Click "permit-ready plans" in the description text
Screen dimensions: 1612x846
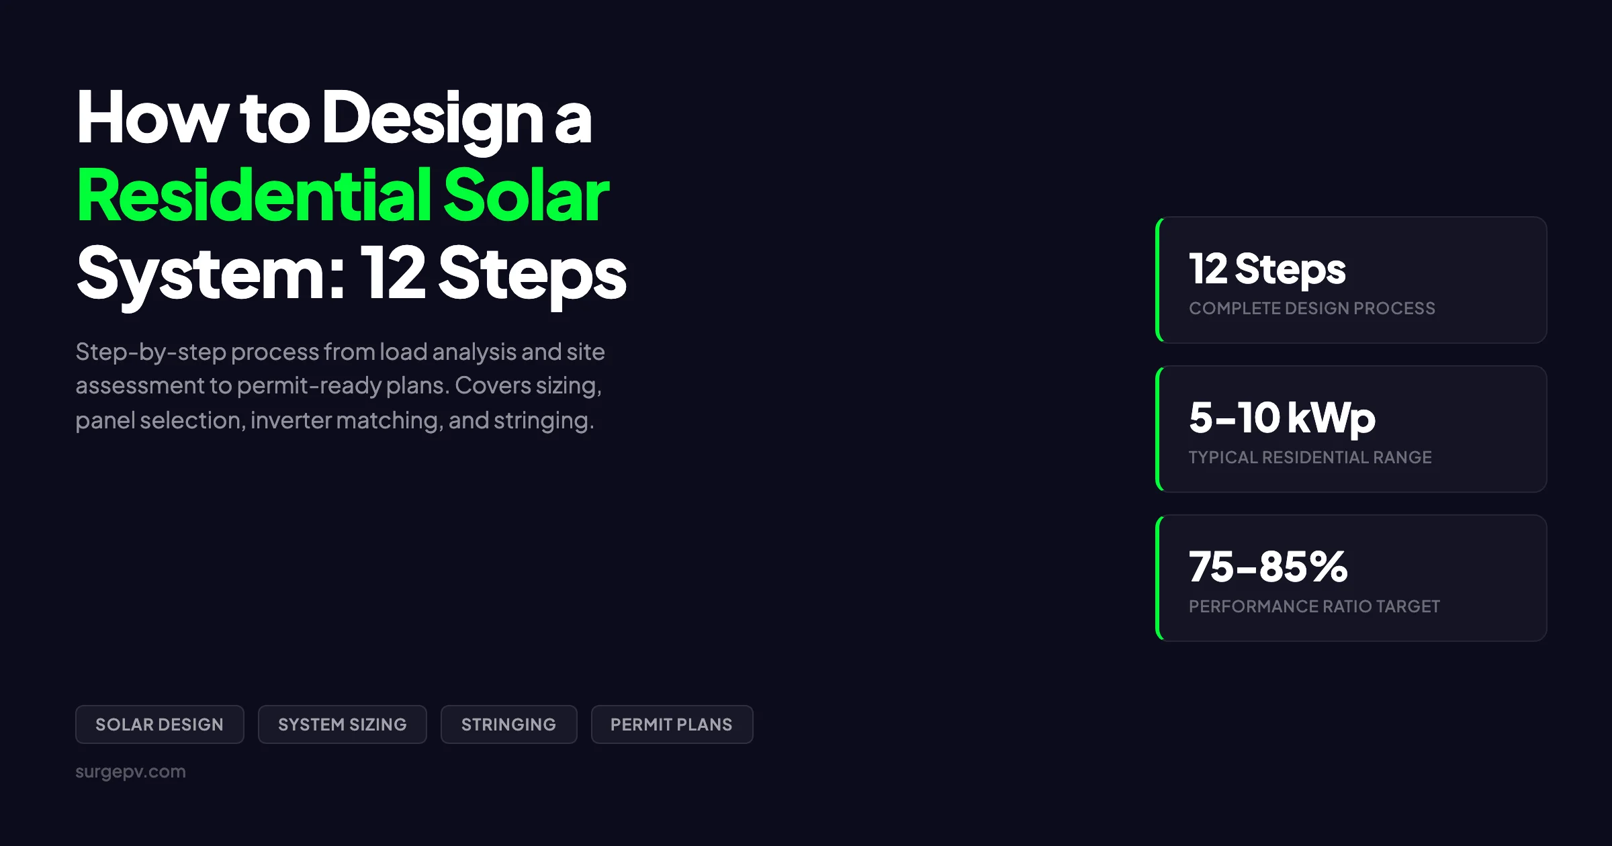point(341,386)
